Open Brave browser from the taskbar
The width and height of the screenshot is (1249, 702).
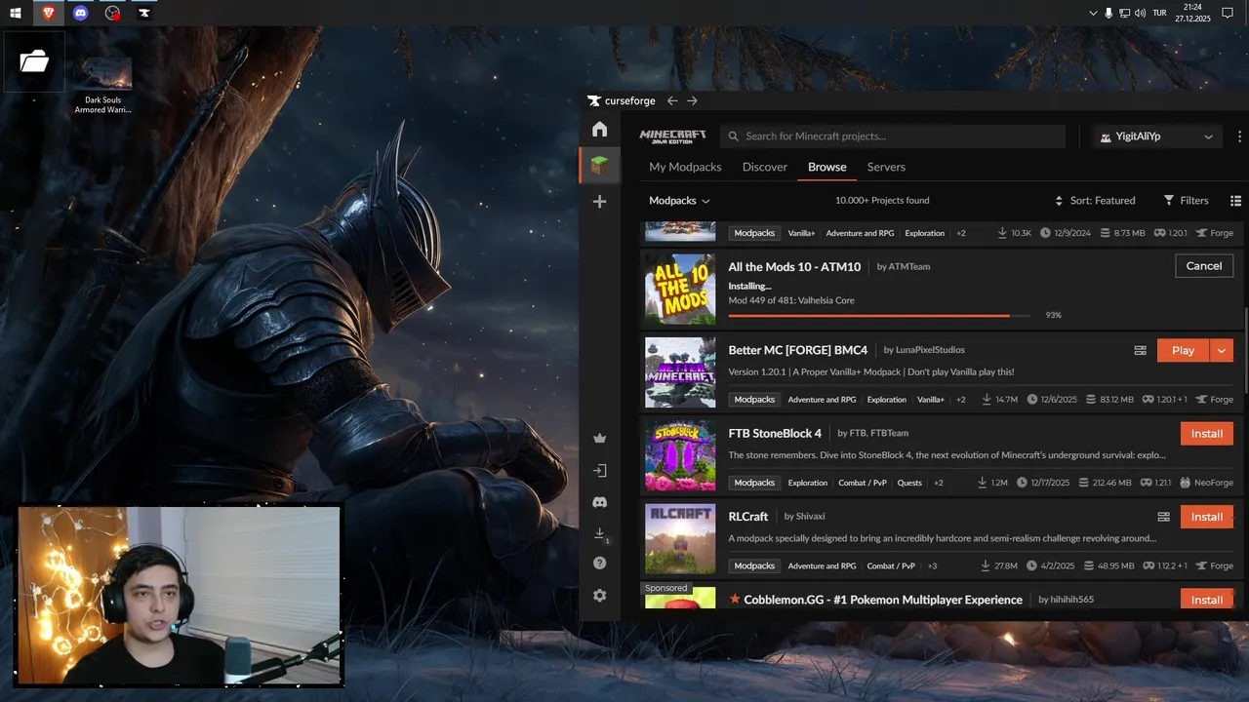[x=48, y=13]
